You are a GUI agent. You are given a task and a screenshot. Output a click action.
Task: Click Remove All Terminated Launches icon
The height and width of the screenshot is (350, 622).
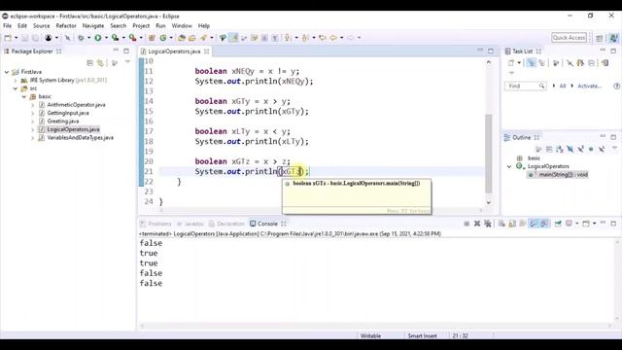(x=488, y=224)
